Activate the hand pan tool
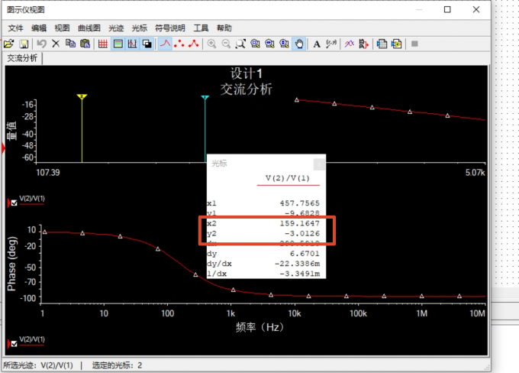 [x=299, y=44]
